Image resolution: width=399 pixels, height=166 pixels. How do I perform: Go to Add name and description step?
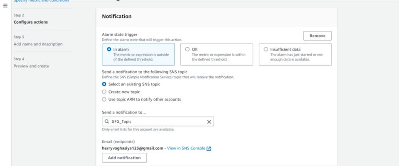[x=38, y=44]
